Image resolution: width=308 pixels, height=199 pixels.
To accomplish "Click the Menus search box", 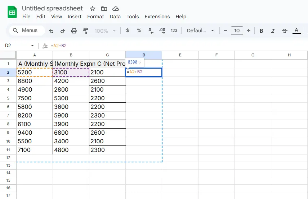I will 27,31.
